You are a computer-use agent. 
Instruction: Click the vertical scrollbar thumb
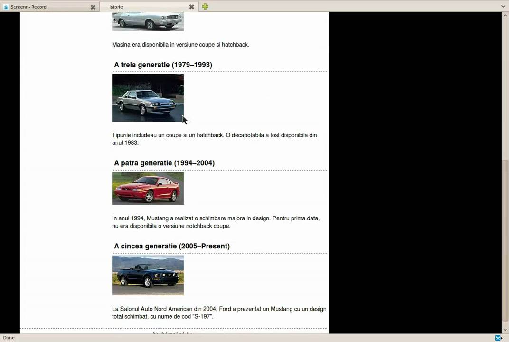pos(505,241)
